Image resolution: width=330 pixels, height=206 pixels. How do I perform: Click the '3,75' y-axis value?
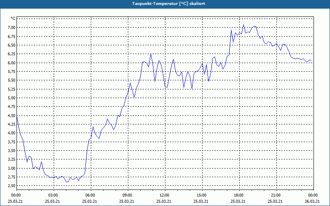(x=12, y=142)
